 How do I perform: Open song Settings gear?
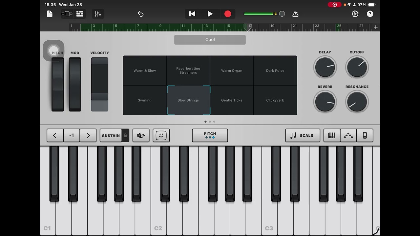[x=355, y=14]
